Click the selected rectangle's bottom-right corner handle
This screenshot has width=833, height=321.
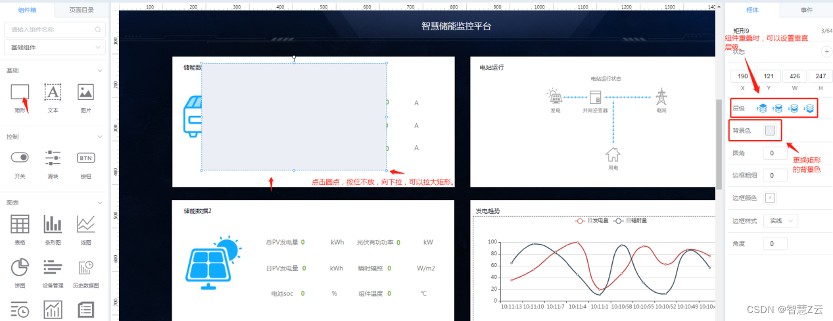[386, 170]
